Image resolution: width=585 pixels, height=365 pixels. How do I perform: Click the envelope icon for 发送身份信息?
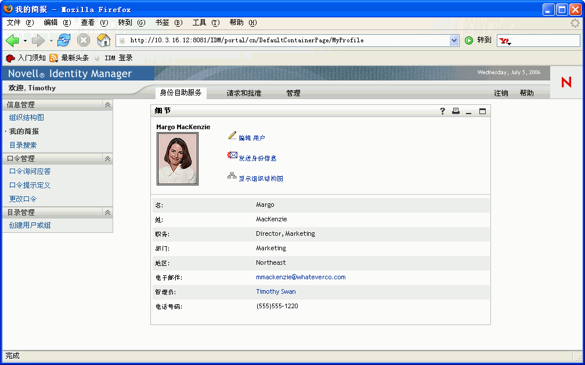232,155
